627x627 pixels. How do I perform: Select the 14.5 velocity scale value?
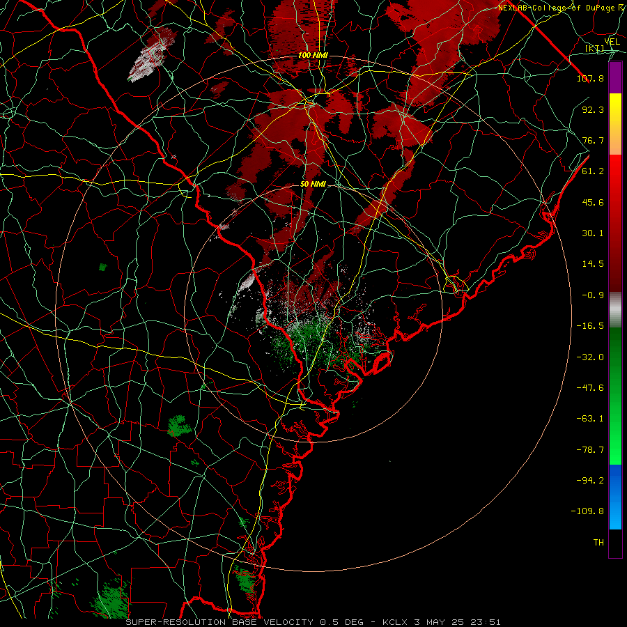point(593,264)
